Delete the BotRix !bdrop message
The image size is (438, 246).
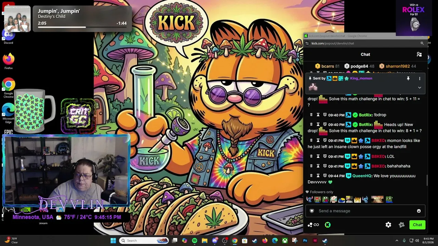311,115
